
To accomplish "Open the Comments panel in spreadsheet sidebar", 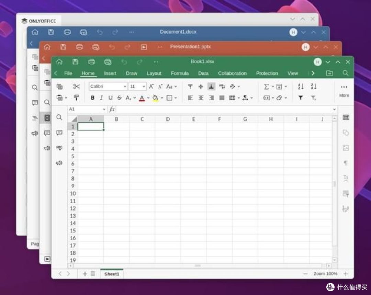I will (x=59, y=133).
